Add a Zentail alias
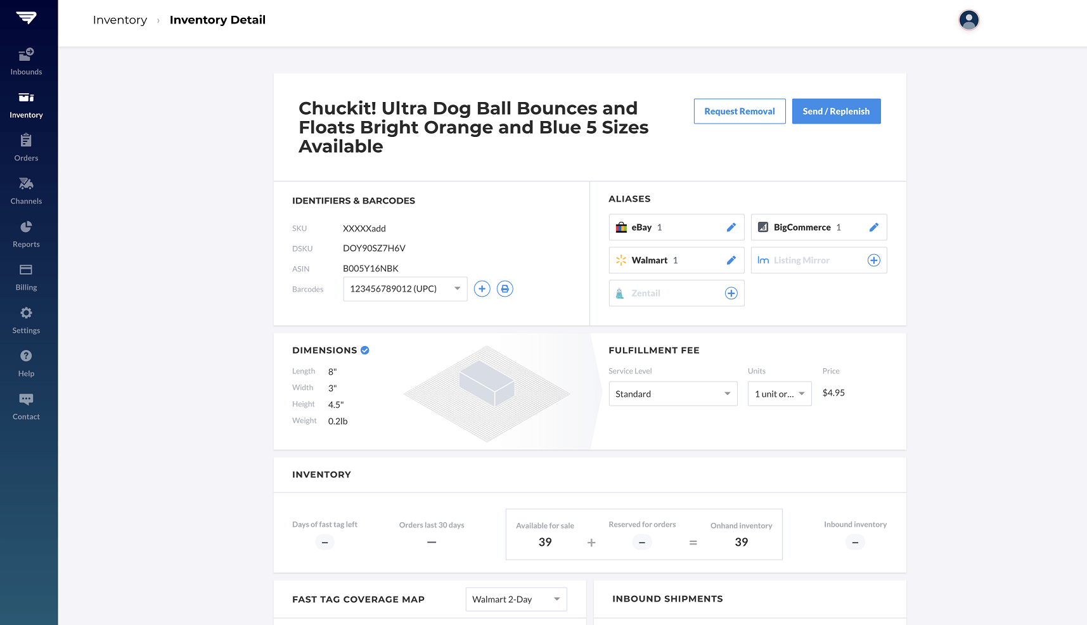The image size is (1087, 625). point(731,293)
